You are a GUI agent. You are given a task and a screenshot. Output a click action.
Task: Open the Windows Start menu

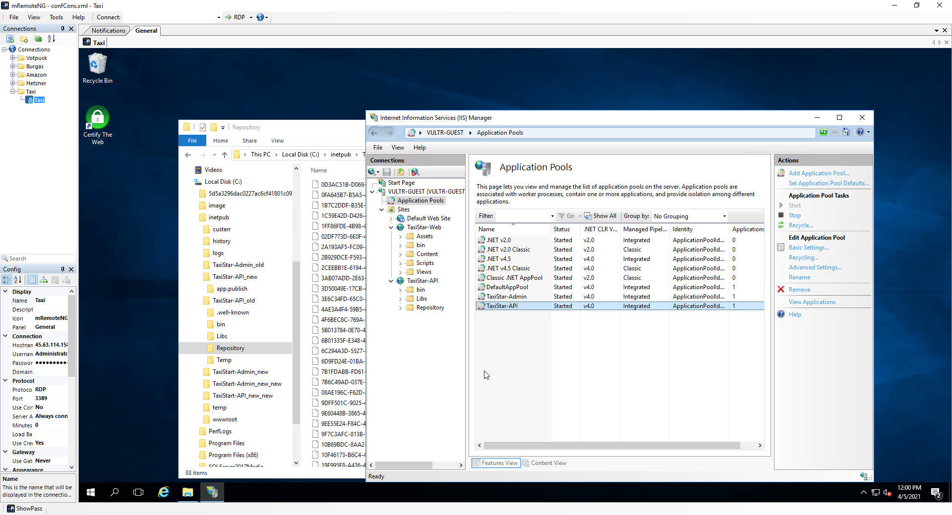(x=91, y=492)
